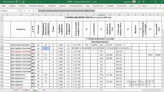The height and width of the screenshot is (92, 164).
Task: Open the Формулы tab
Action: click(52, 6)
